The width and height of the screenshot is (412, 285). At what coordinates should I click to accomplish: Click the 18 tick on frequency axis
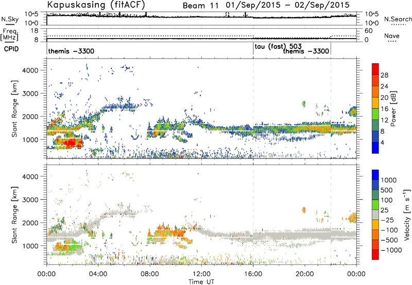click(x=35, y=31)
